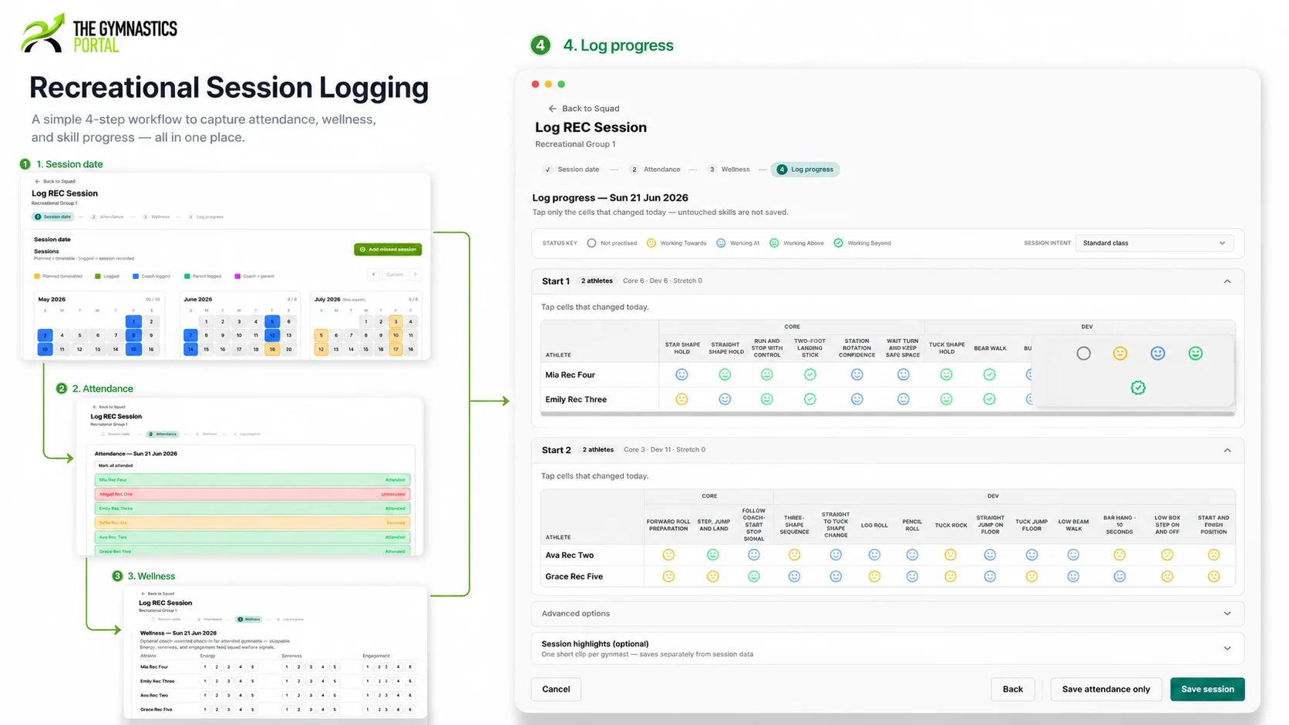Click Emily Rec Three's Star Shape Hold face
This screenshot has width=1289, height=725.
pos(682,399)
